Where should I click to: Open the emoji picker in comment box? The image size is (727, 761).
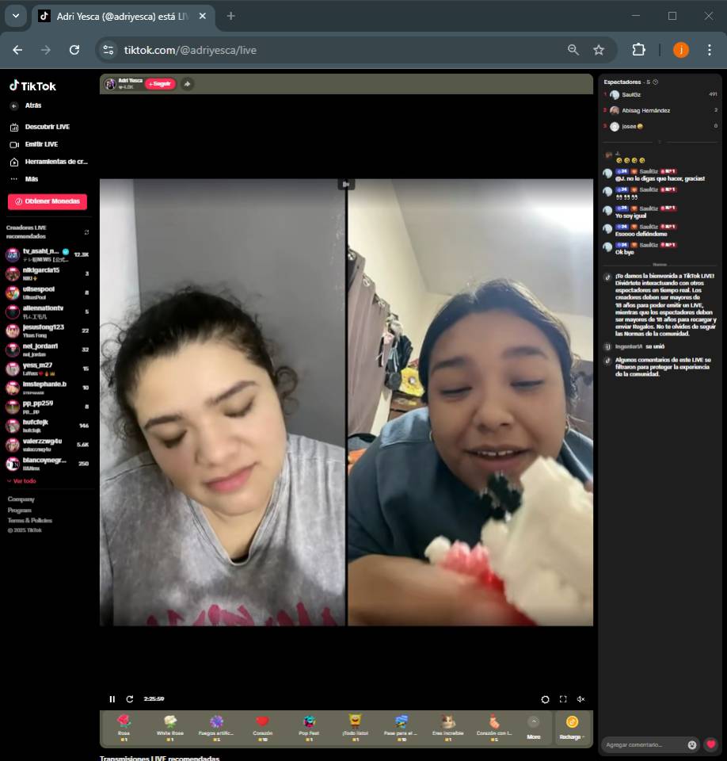tap(692, 745)
